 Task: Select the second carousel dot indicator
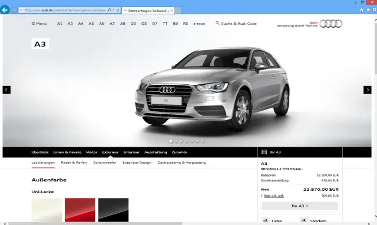click(x=176, y=141)
